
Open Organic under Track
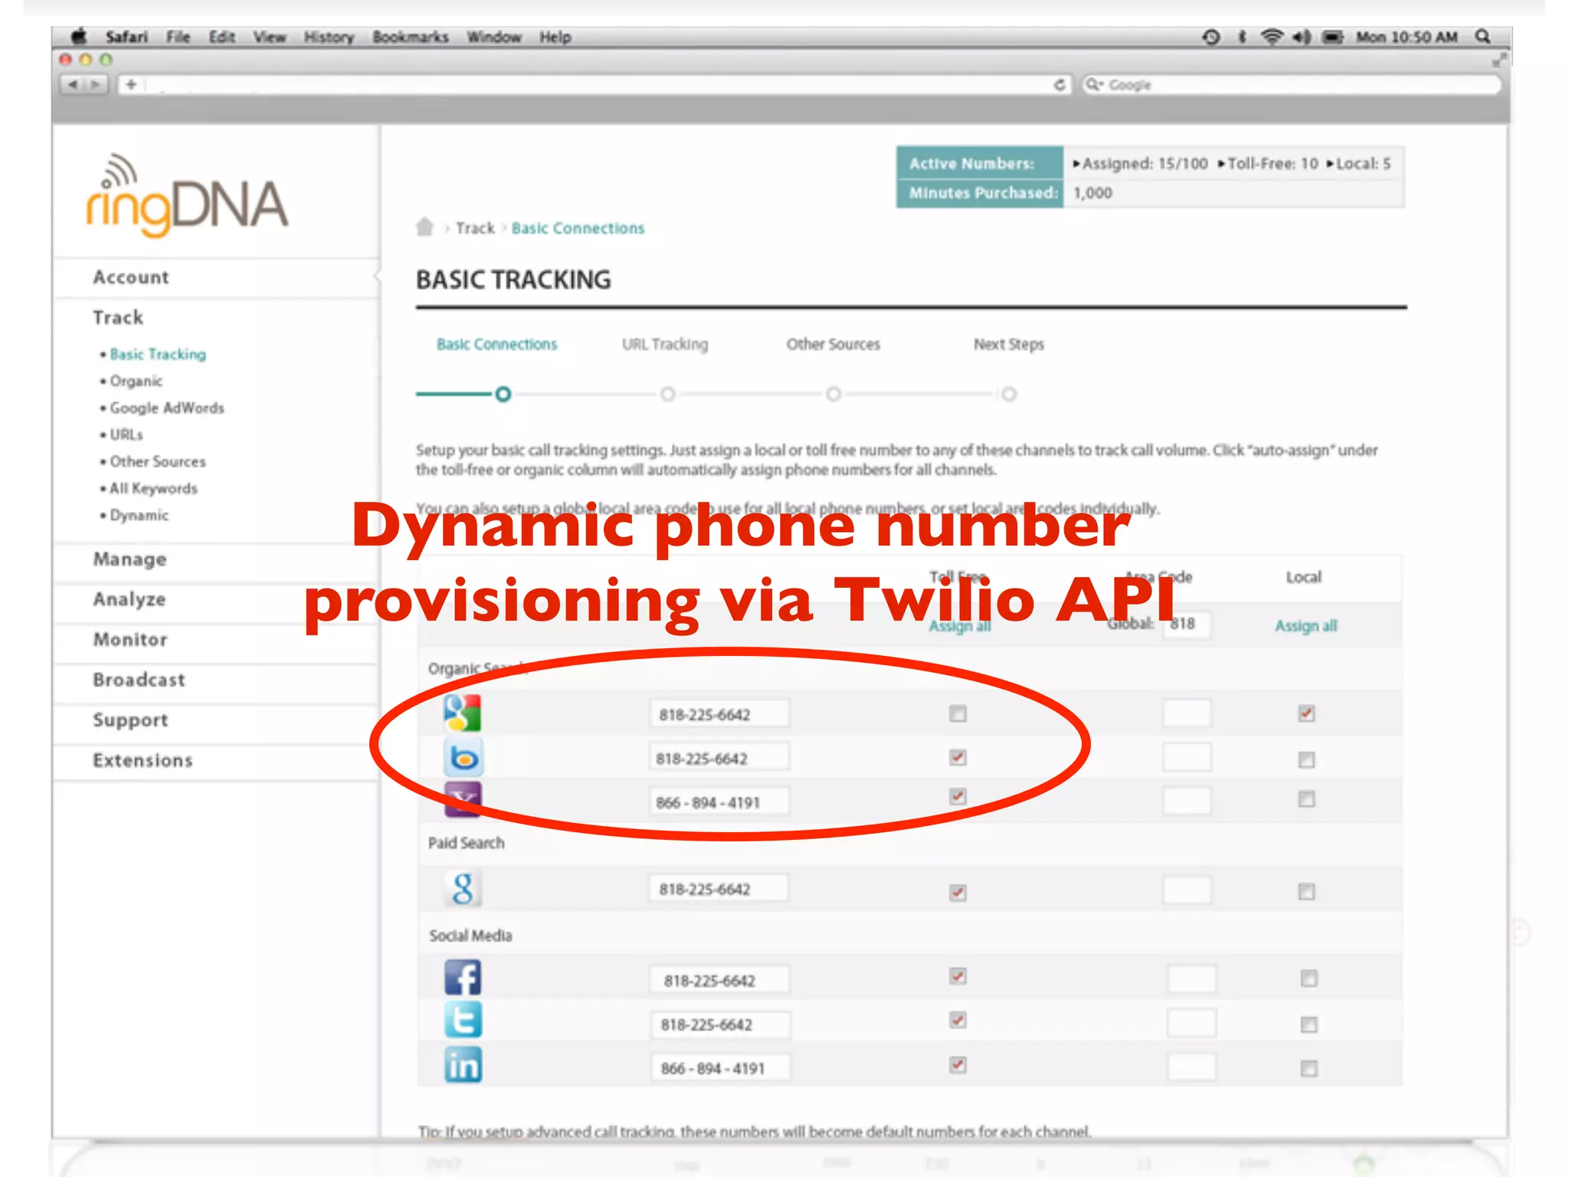136,381
